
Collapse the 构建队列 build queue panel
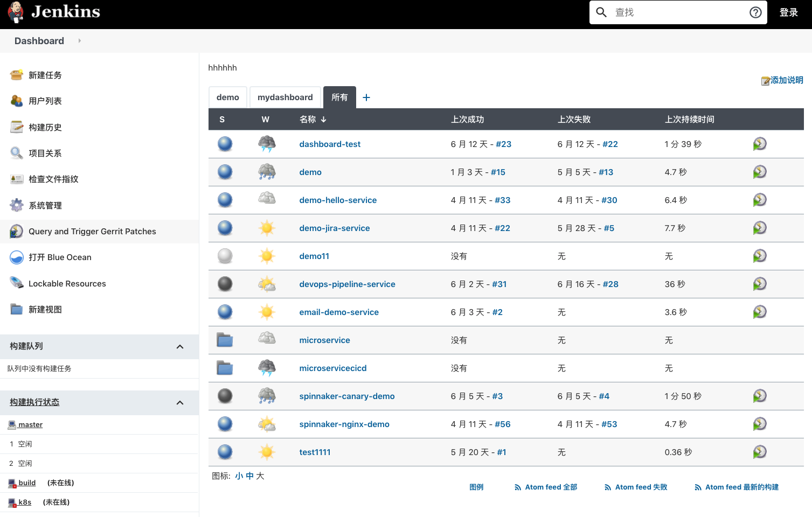(x=180, y=347)
